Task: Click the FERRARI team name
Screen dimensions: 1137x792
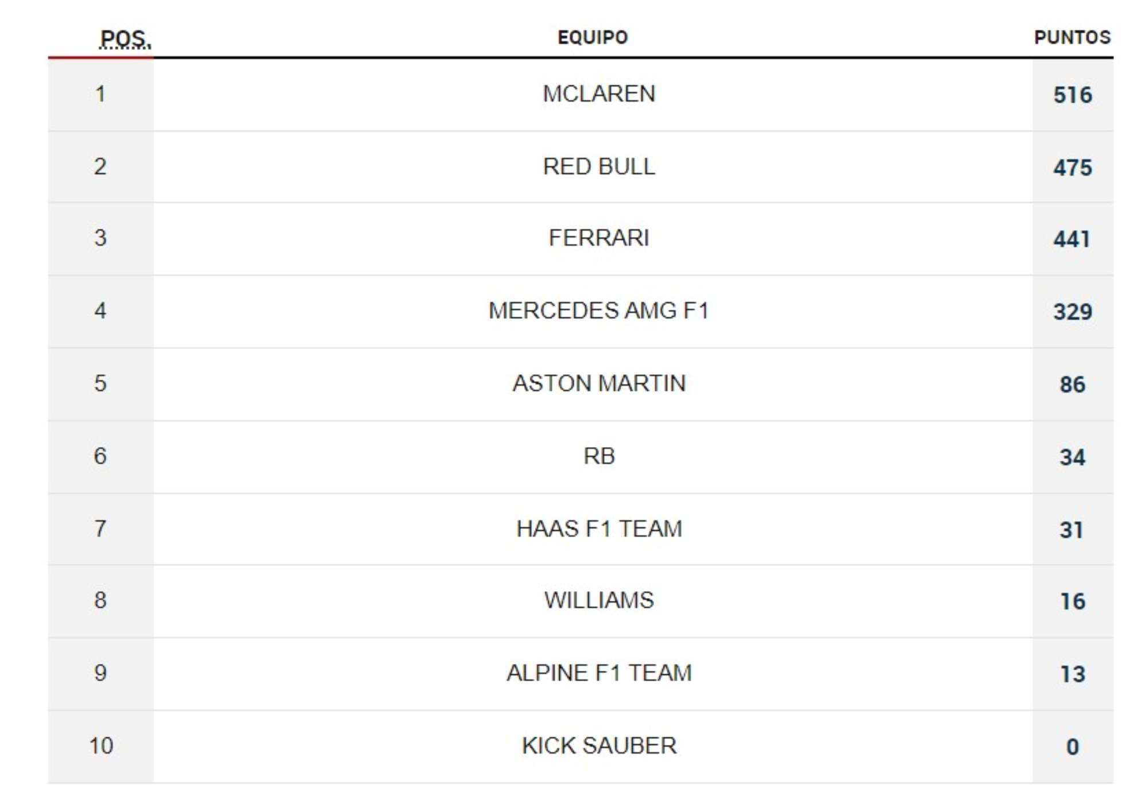Action: click(598, 238)
